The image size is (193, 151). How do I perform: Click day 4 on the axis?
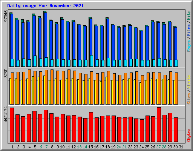coord(29,147)
